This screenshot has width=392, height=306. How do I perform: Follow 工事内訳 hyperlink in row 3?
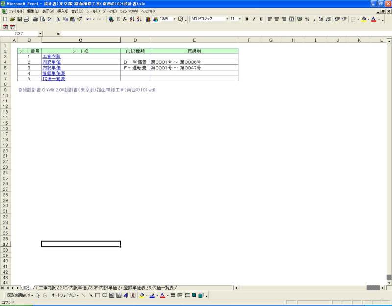(x=51, y=57)
